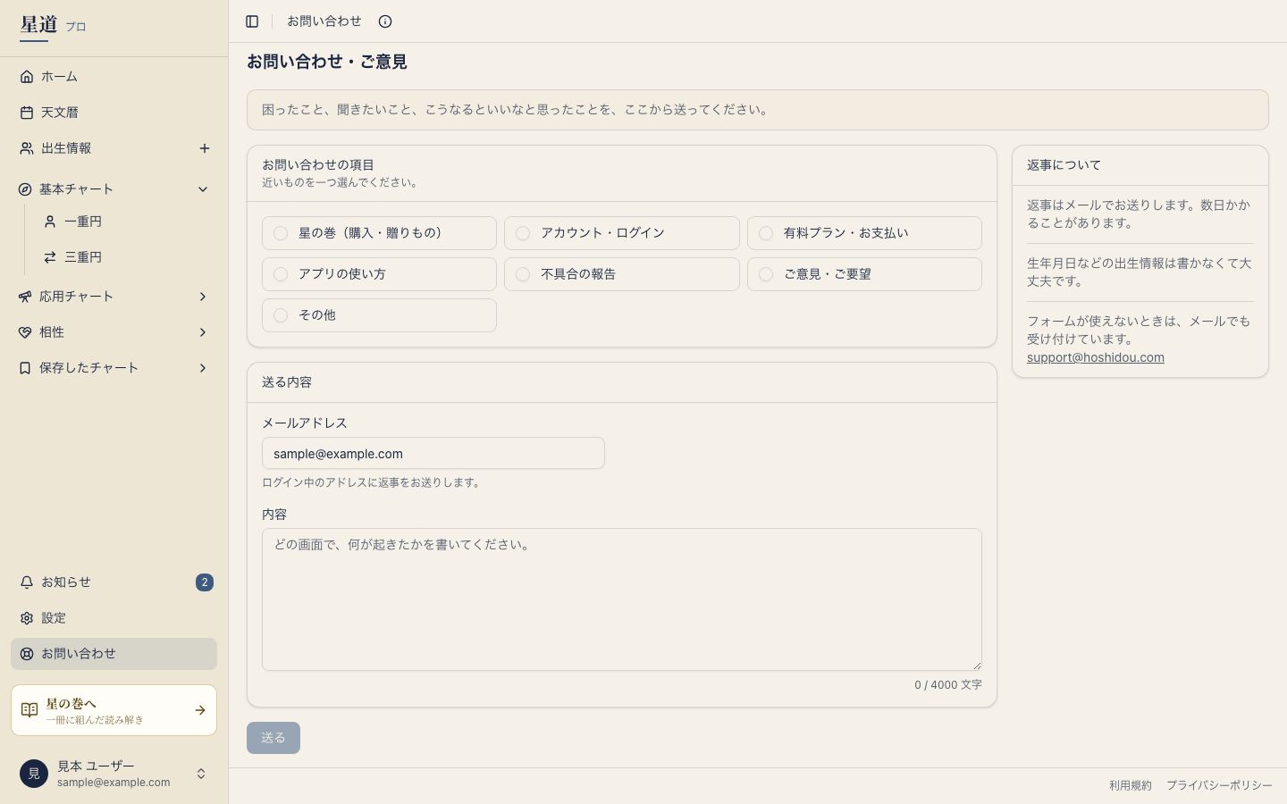Click the user avatar 見
The width and height of the screenshot is (1287, 804).
click(34, 774)
